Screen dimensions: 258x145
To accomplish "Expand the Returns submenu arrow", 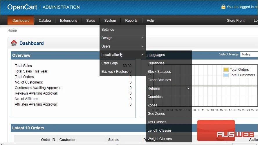I will pyautogui.click(x=188, y=88).
